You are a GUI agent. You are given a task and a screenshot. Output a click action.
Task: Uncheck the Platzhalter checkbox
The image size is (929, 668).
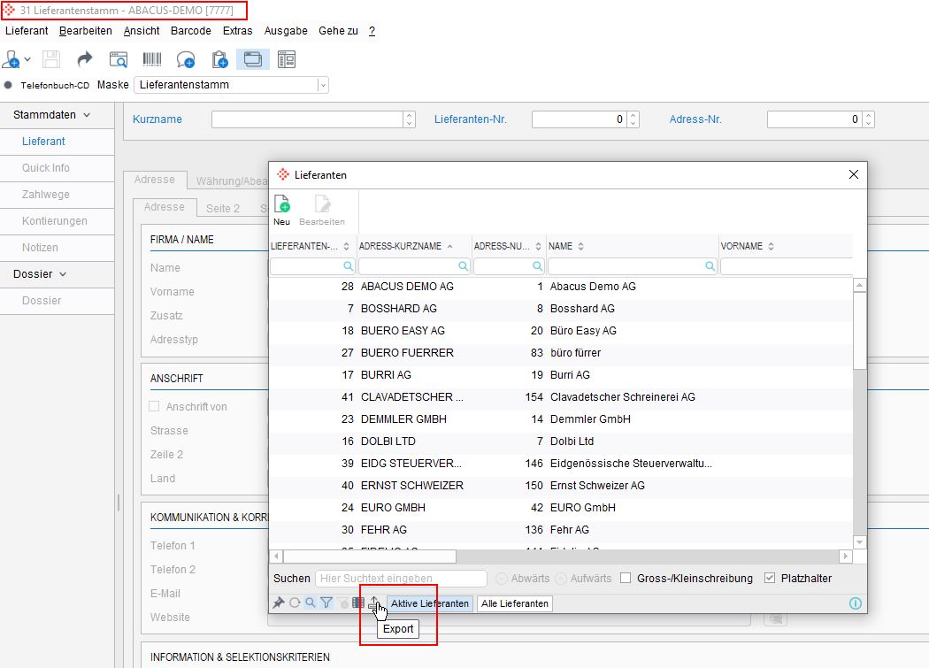770,578
